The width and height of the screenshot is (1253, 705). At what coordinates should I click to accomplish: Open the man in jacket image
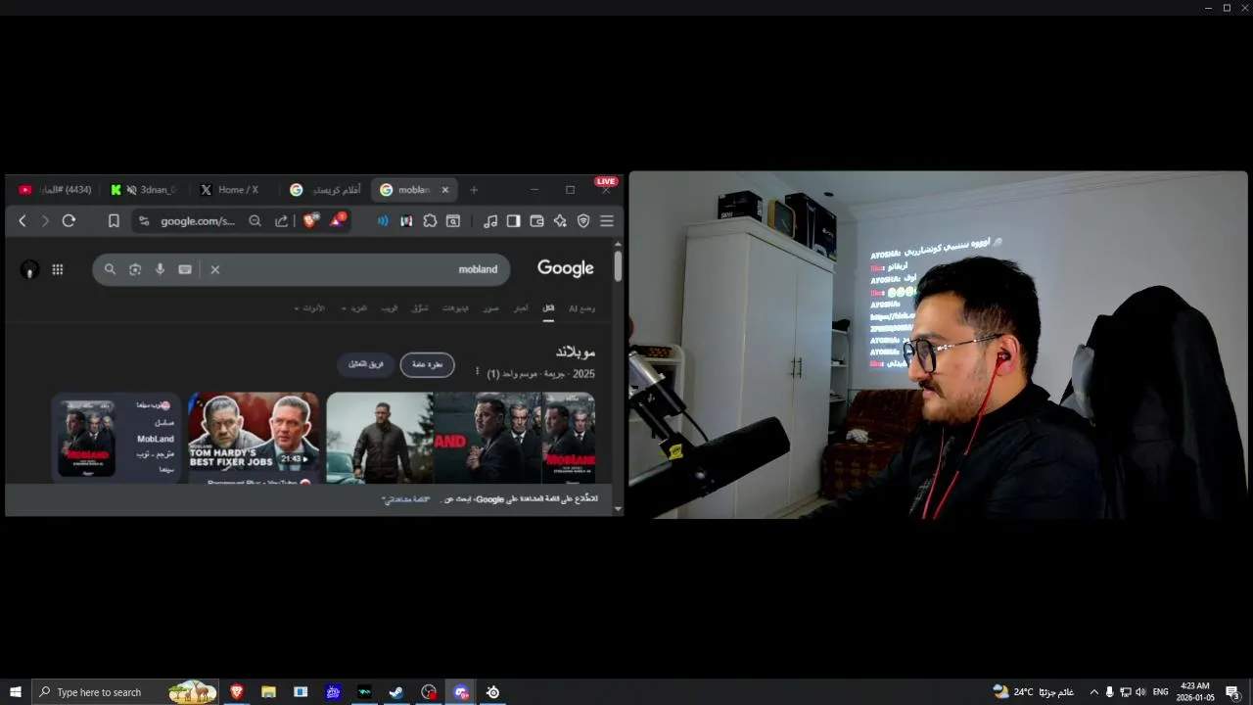pyautogui.click(x=380, y=438)
